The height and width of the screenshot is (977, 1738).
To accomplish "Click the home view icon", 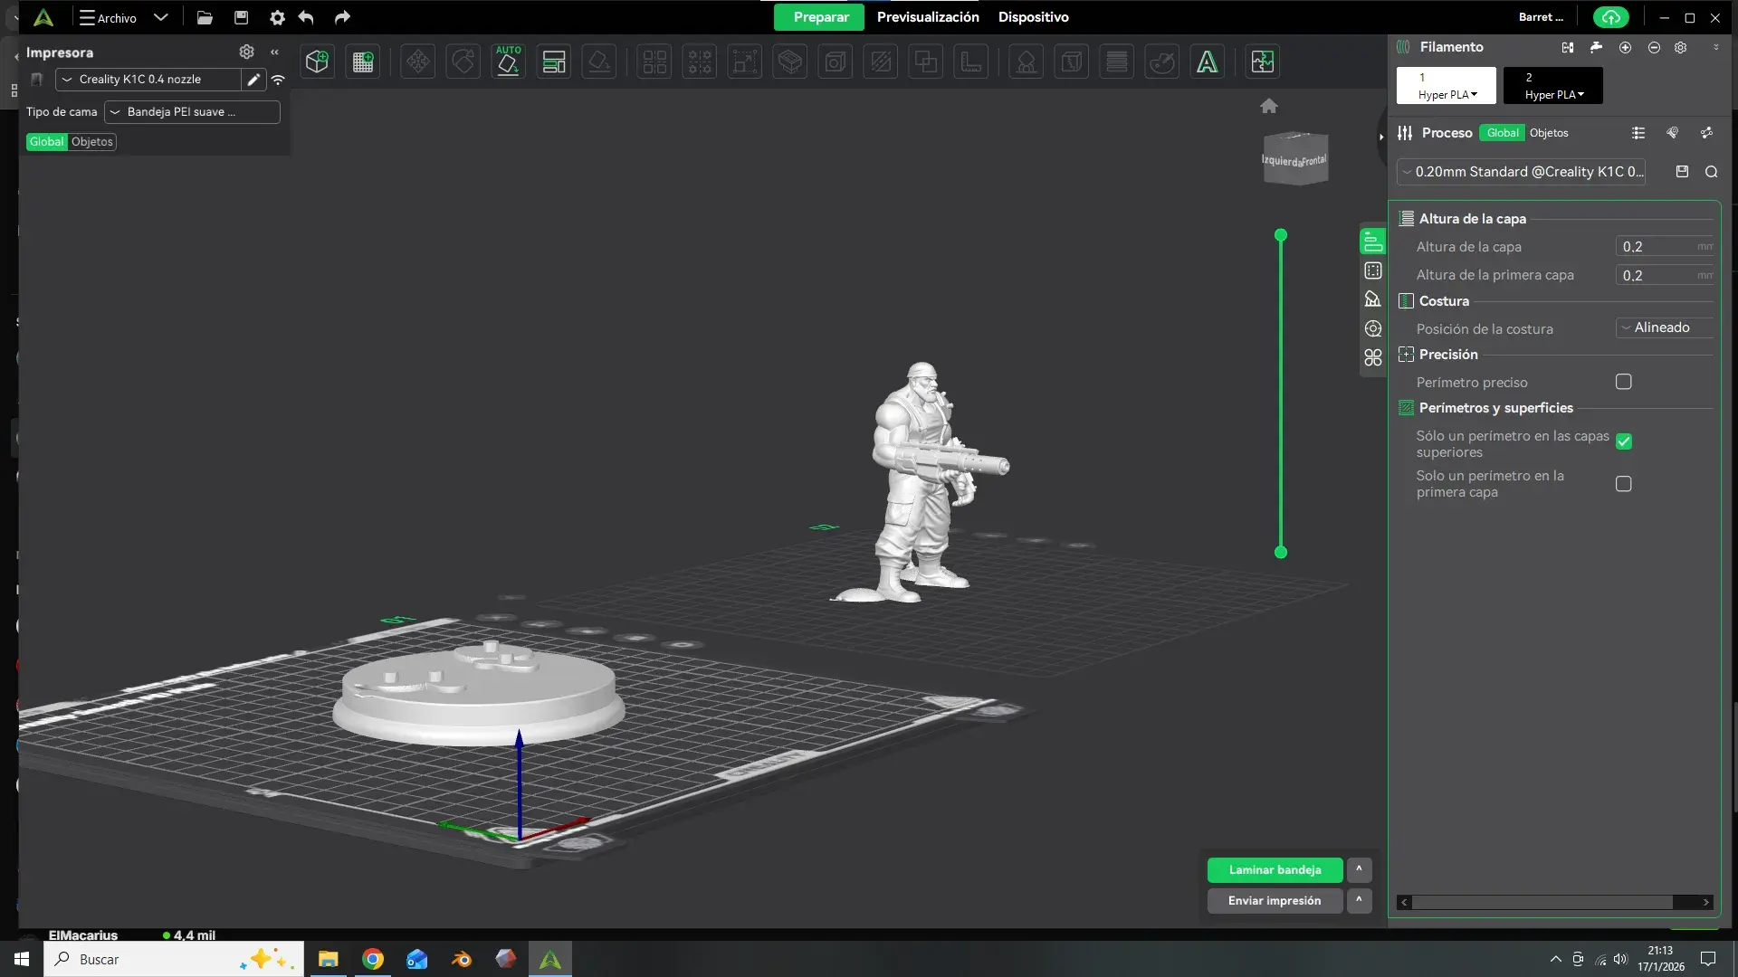I will point(1269,106).
